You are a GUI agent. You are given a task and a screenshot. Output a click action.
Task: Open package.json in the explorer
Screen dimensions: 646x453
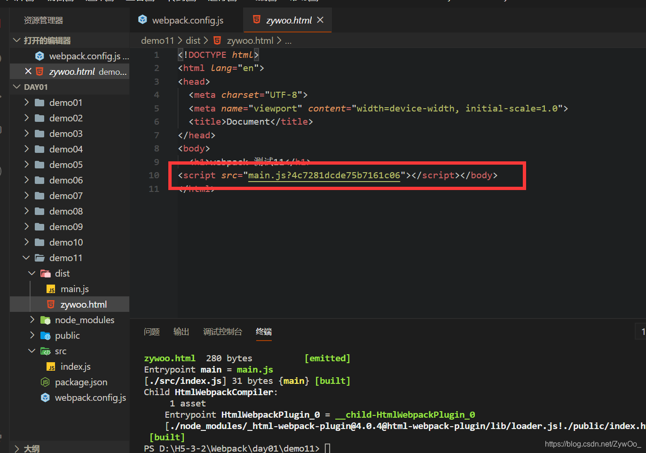pyautogui.click(x=70, y=382)
